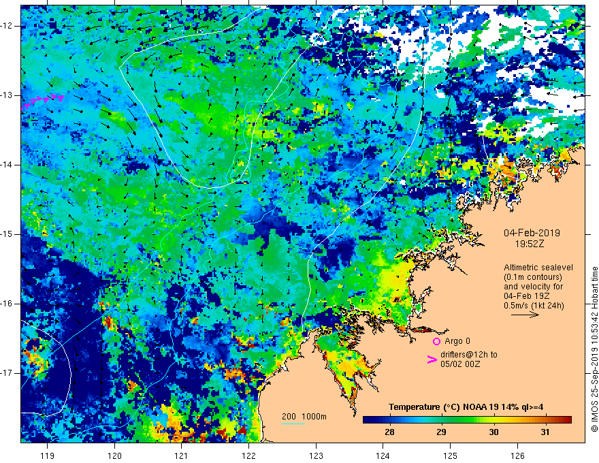Click colorbar tick label 28
The height and width of the screenshot is (463, 599).
pyautogui.click(x=389, y=432)
